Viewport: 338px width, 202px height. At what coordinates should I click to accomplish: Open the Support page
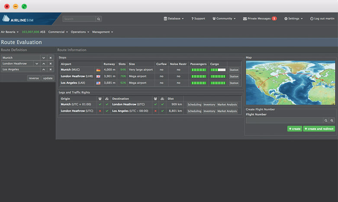(x=198, y=19)
